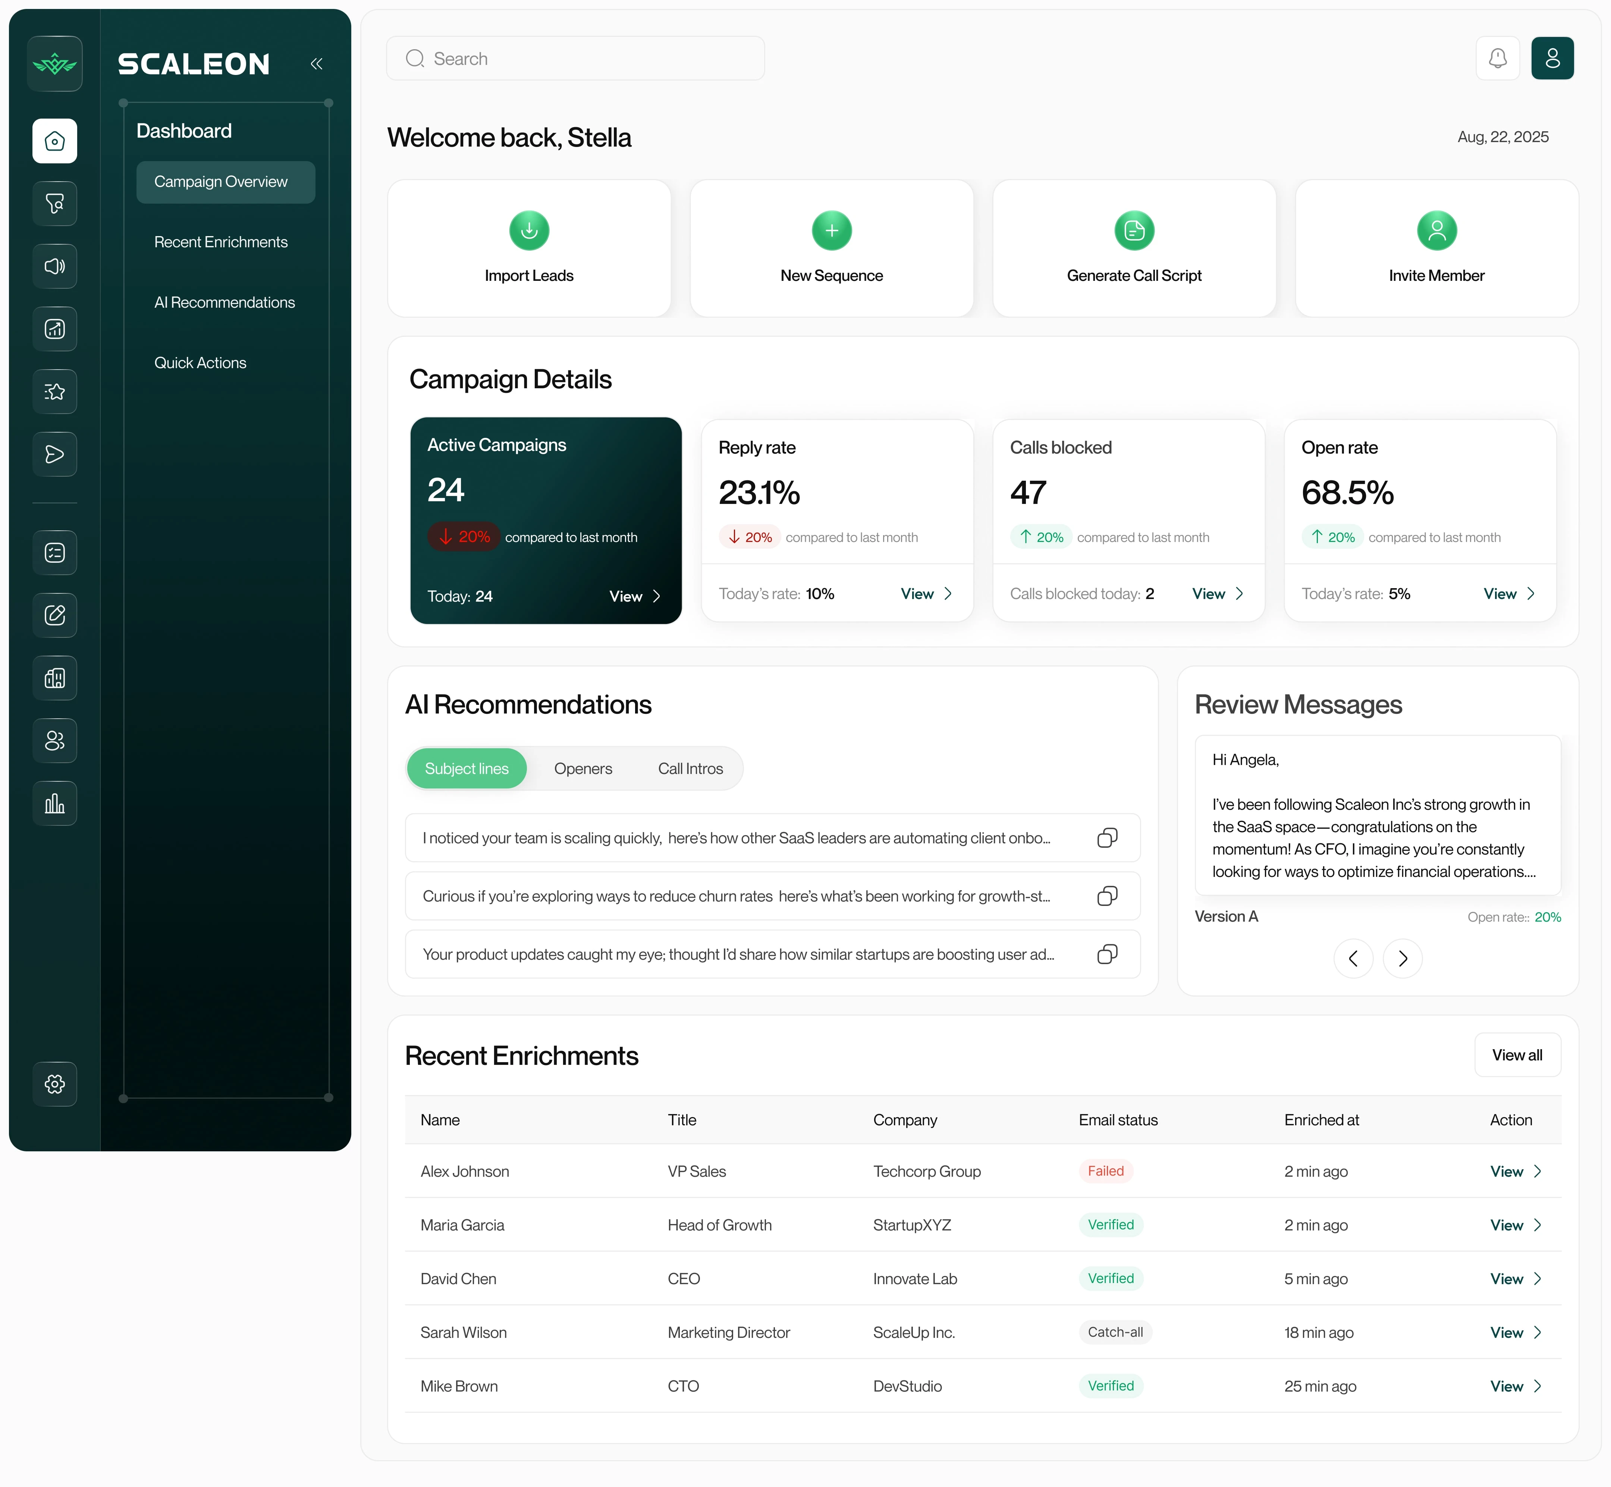Click the paper plane send icon
This screenshot has height=1487, width=1611.
tap(55, 455)
